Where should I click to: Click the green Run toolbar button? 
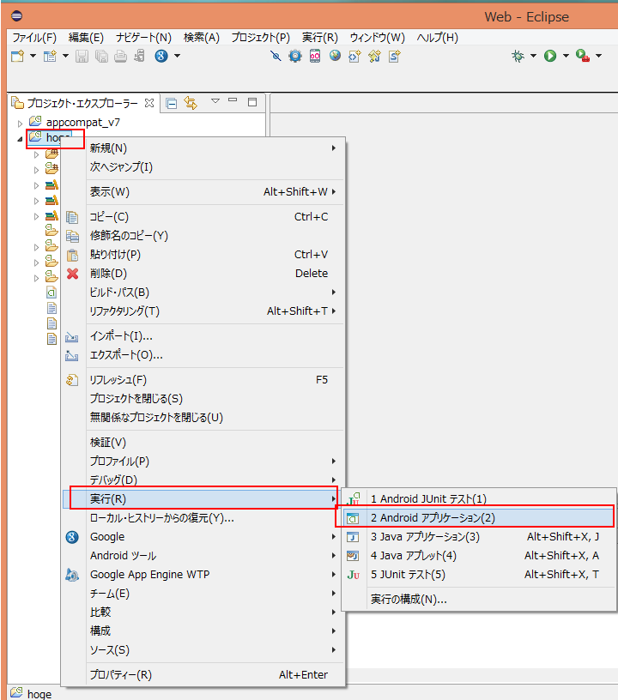pos(550,56)
